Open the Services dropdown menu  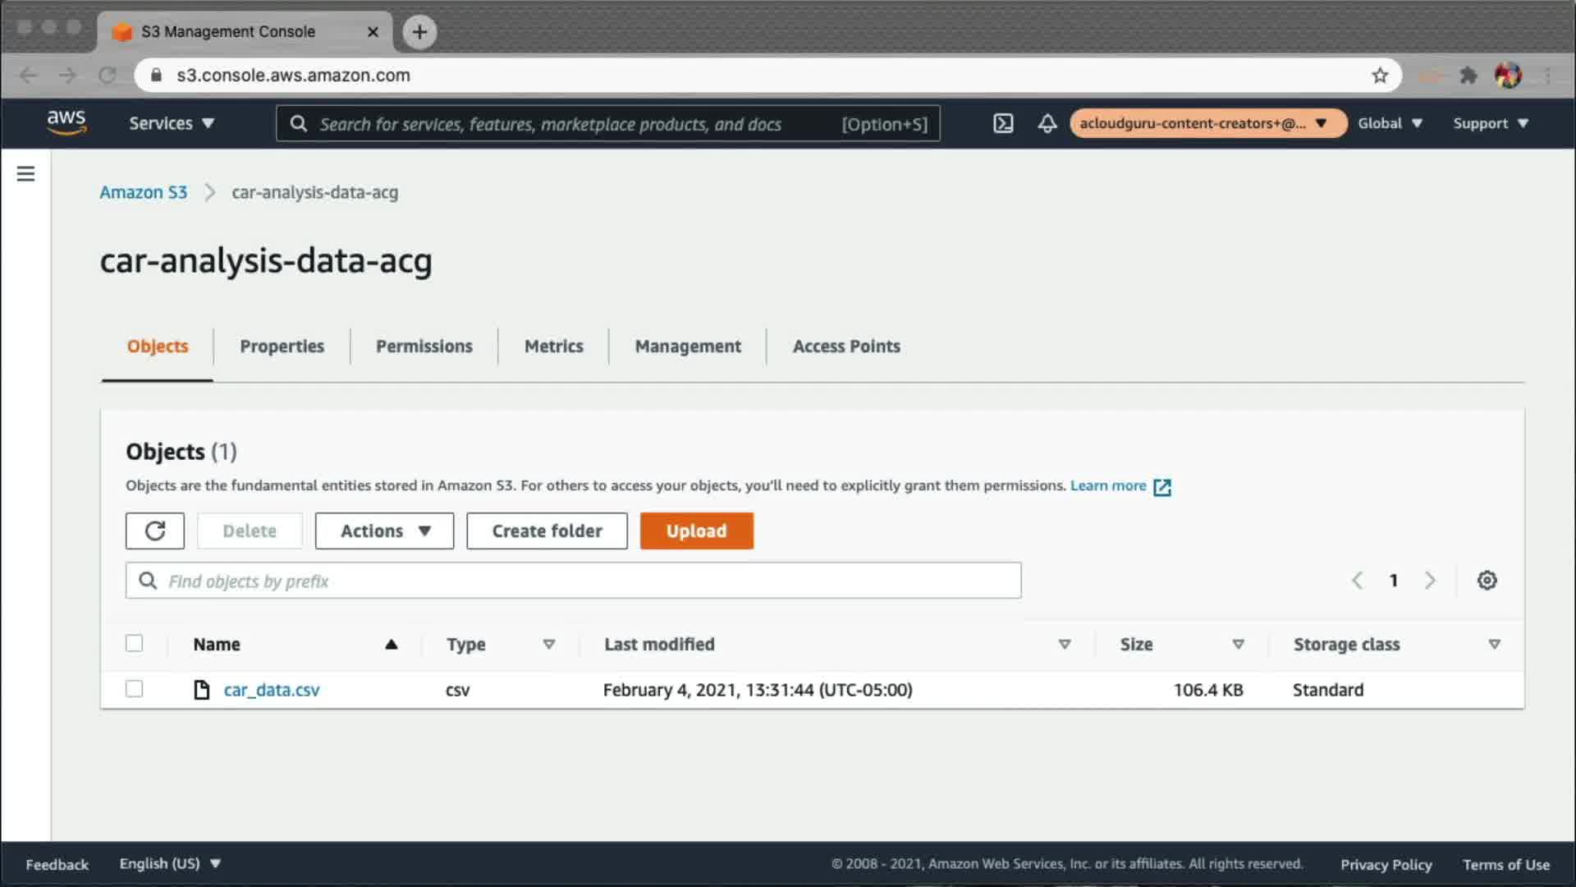[x=171, y=123]
